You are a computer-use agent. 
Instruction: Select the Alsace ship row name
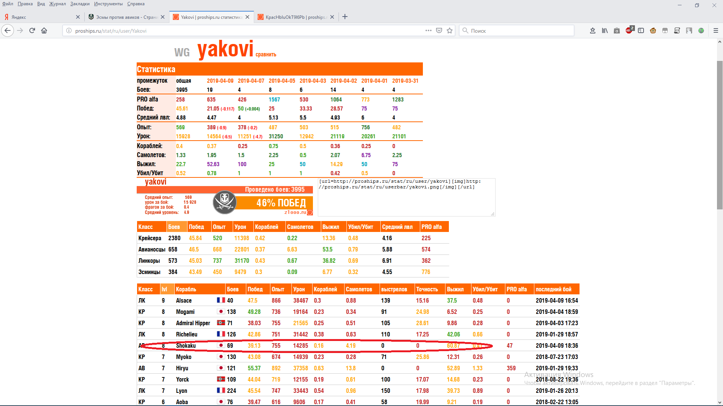point(184,300)
